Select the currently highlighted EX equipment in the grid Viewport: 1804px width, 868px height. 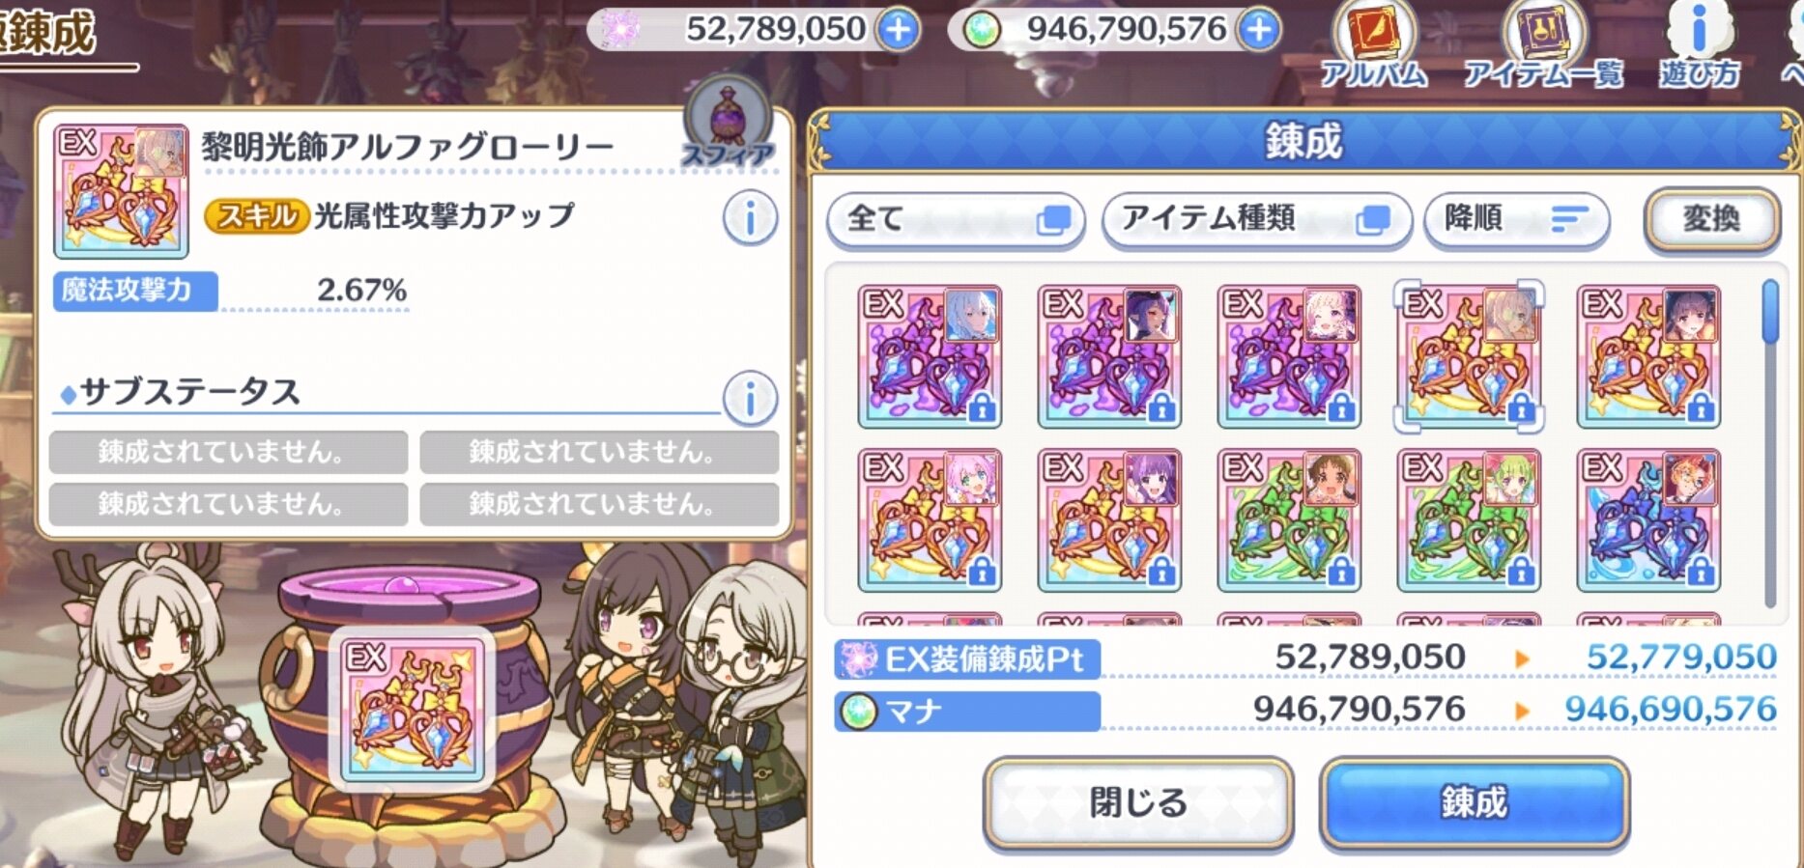click(x=1469, y=356)
